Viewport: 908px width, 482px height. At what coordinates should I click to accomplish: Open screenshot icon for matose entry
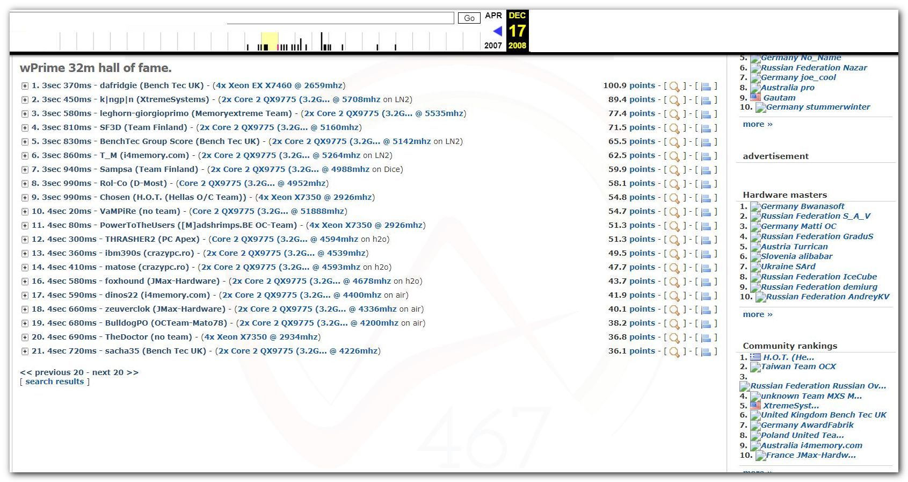pos(706,268)
